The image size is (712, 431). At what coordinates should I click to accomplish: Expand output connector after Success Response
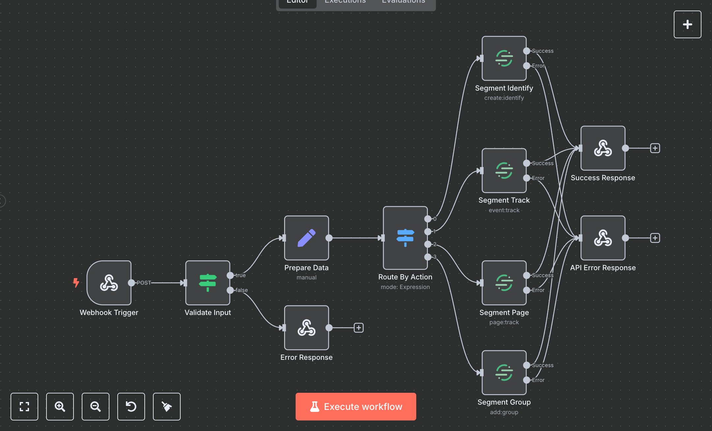coord(655,148)
